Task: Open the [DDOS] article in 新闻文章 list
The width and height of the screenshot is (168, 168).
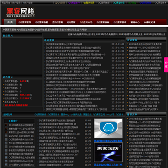Action: (56, 165)
